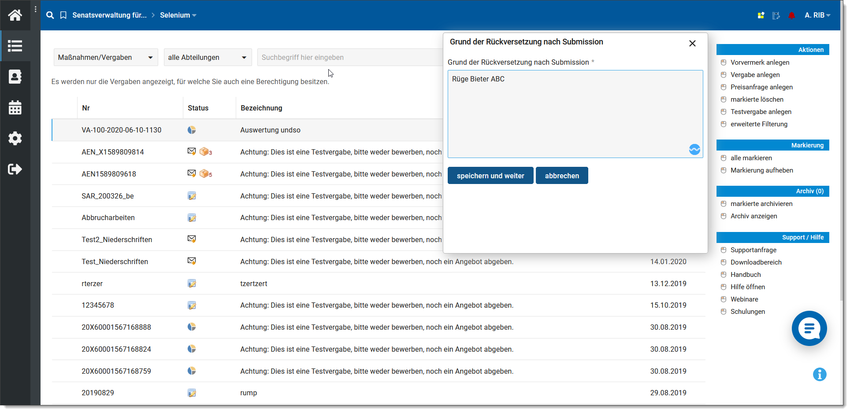Click envelope status icon of AEN_X1589809814

pos(192,151)
